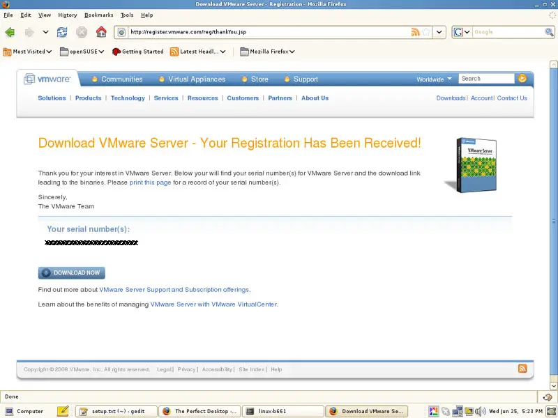Open the View menu
558x418 pixels.
pos(45,15)
